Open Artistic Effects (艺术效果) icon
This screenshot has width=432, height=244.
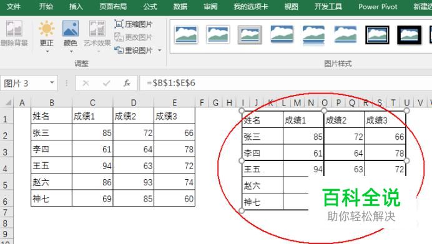click(x=97, y=28)
